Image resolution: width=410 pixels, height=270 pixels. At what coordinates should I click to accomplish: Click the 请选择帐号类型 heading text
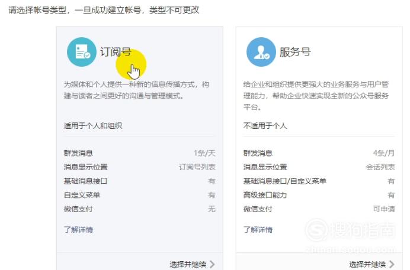(x=104, y=10)
